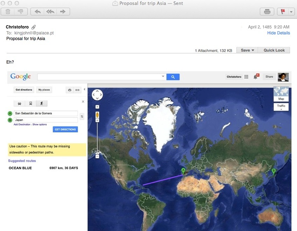The height and width of the screenshot is (231, 297).
Task: Open the Traffic layer dropdown
Action: pos(281,107)
